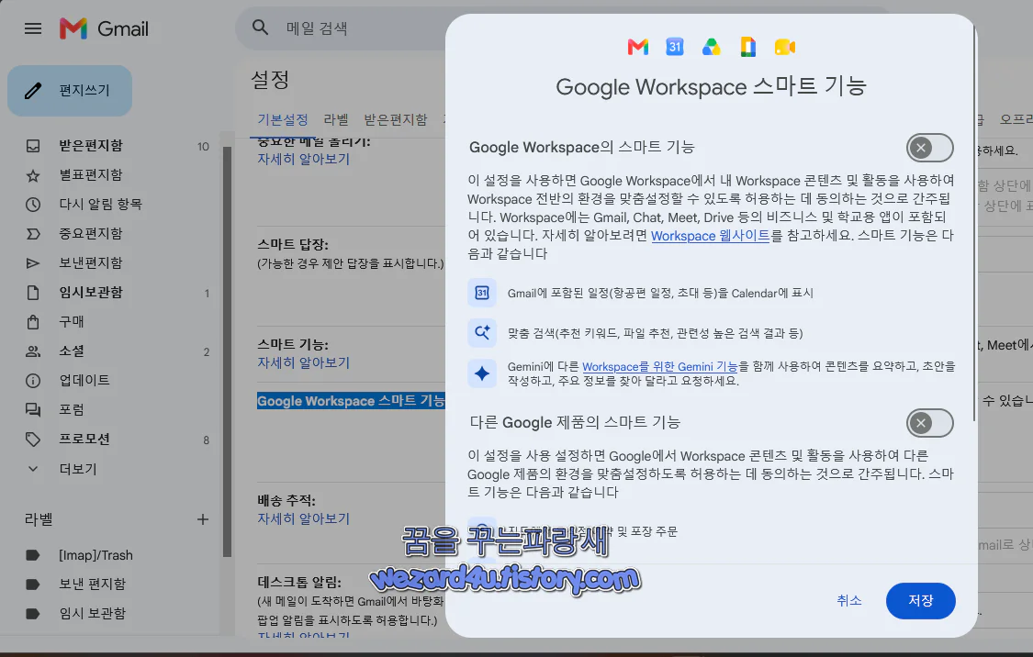Select the 기본설정 settings tab
1033x657 pixels.
(283, 120)
